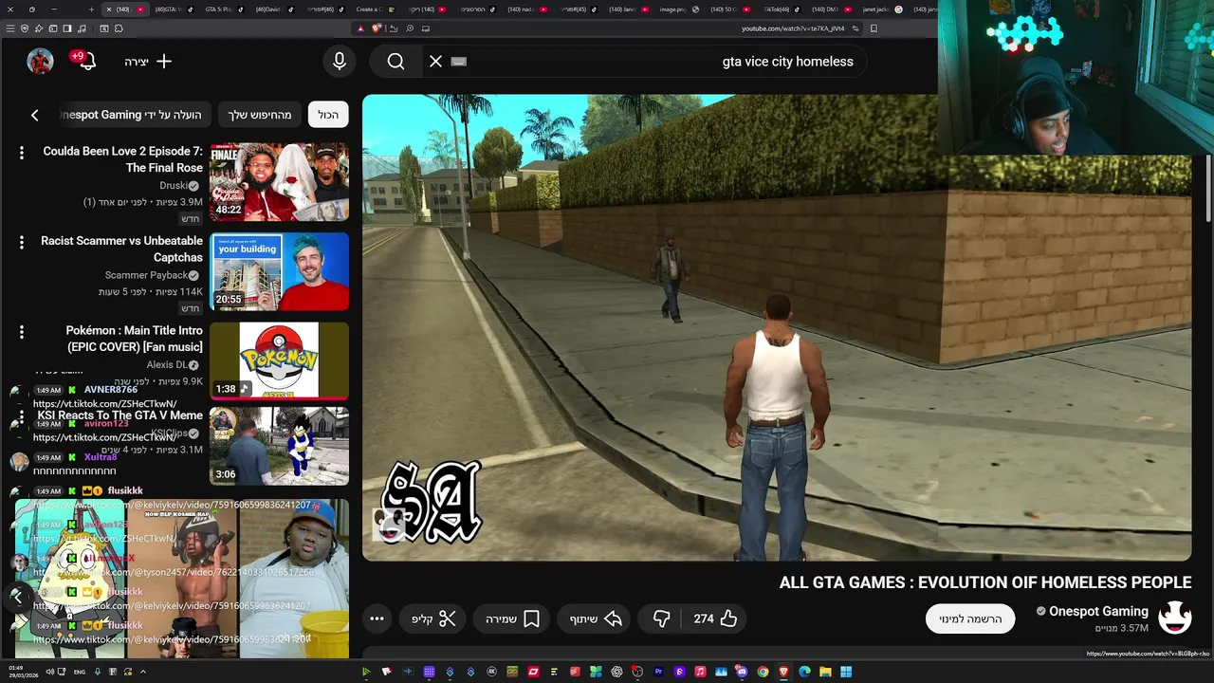Open Premiere Pro from the taskbar

(658, 672)
